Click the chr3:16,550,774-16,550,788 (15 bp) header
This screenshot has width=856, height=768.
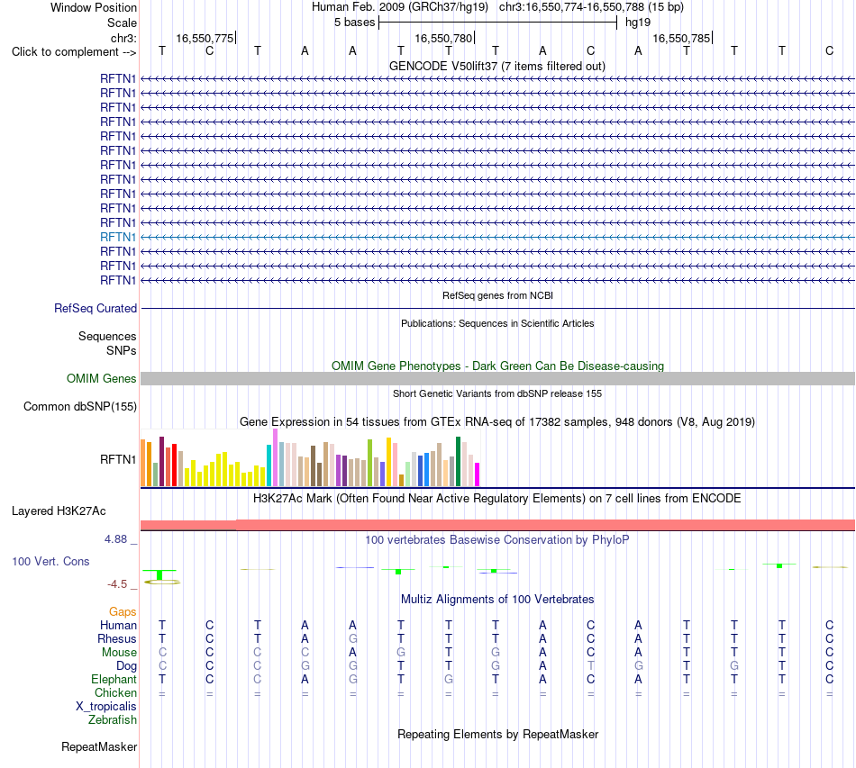click(591, 7)
